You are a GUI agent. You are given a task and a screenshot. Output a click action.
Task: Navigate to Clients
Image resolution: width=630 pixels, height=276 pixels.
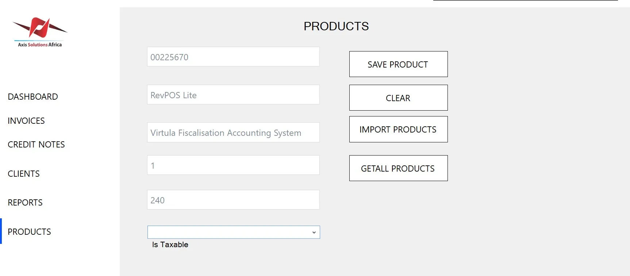tap(24, 174)
